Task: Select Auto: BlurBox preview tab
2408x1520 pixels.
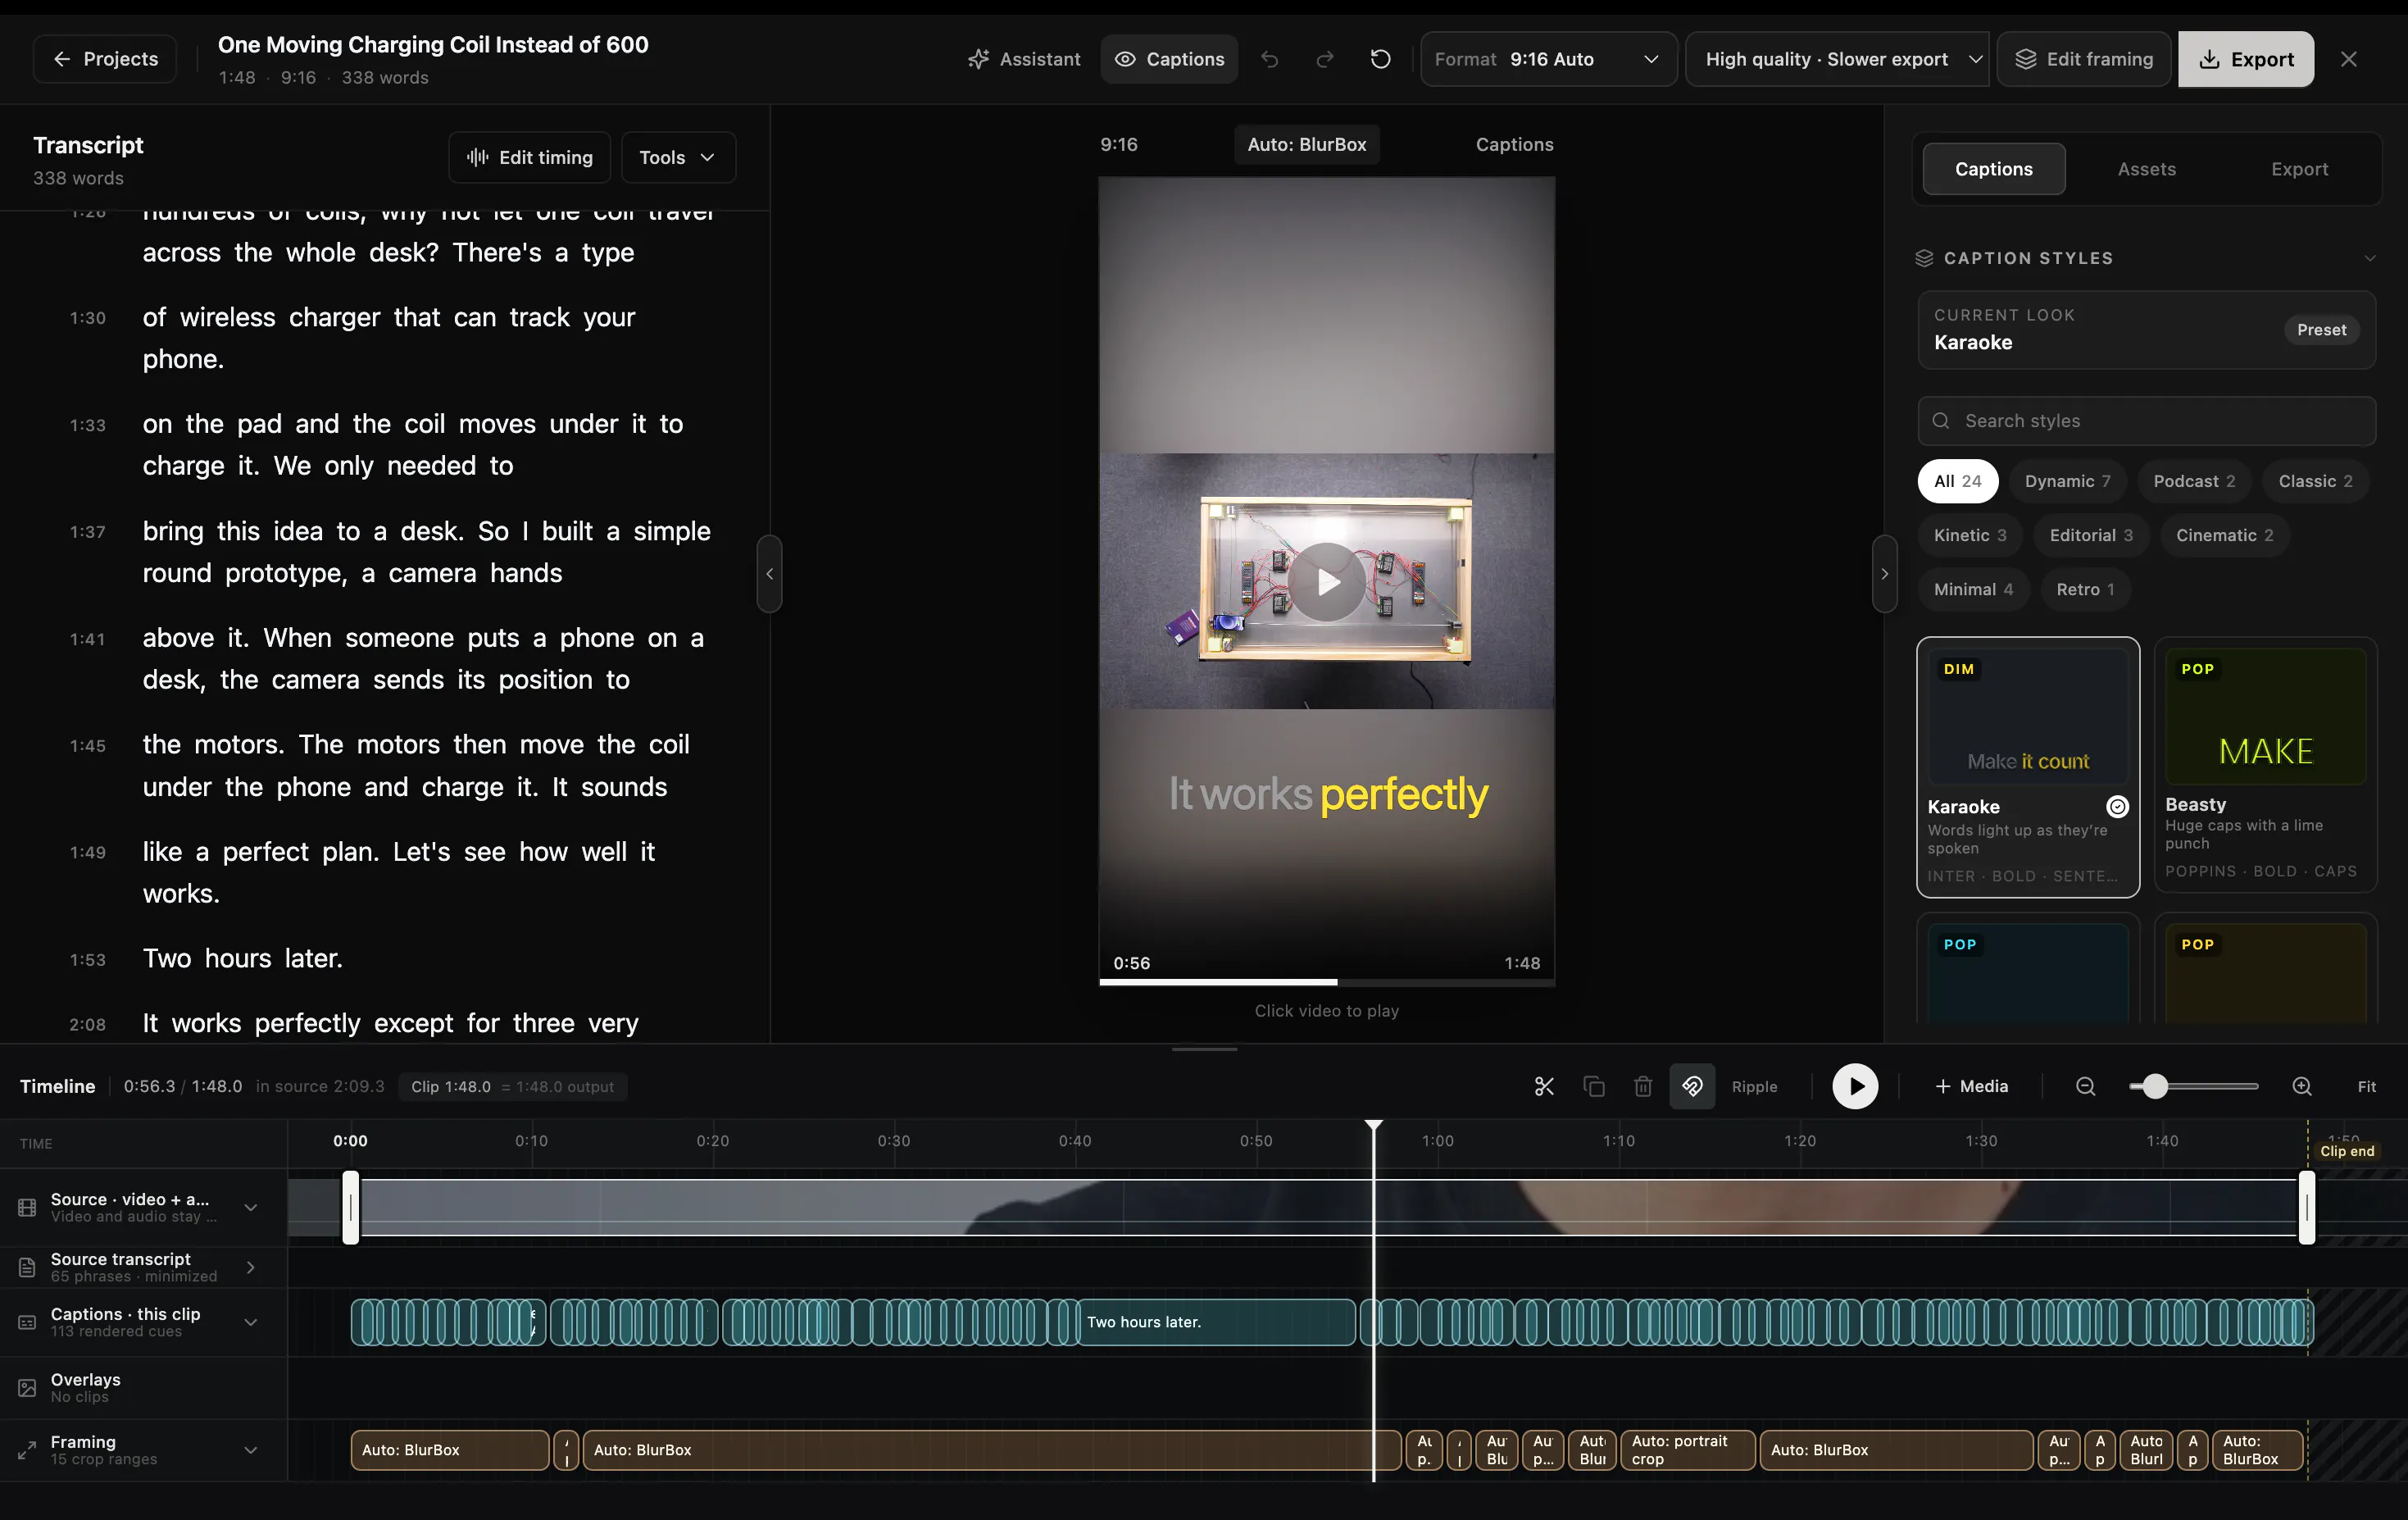Action: 1306,144
